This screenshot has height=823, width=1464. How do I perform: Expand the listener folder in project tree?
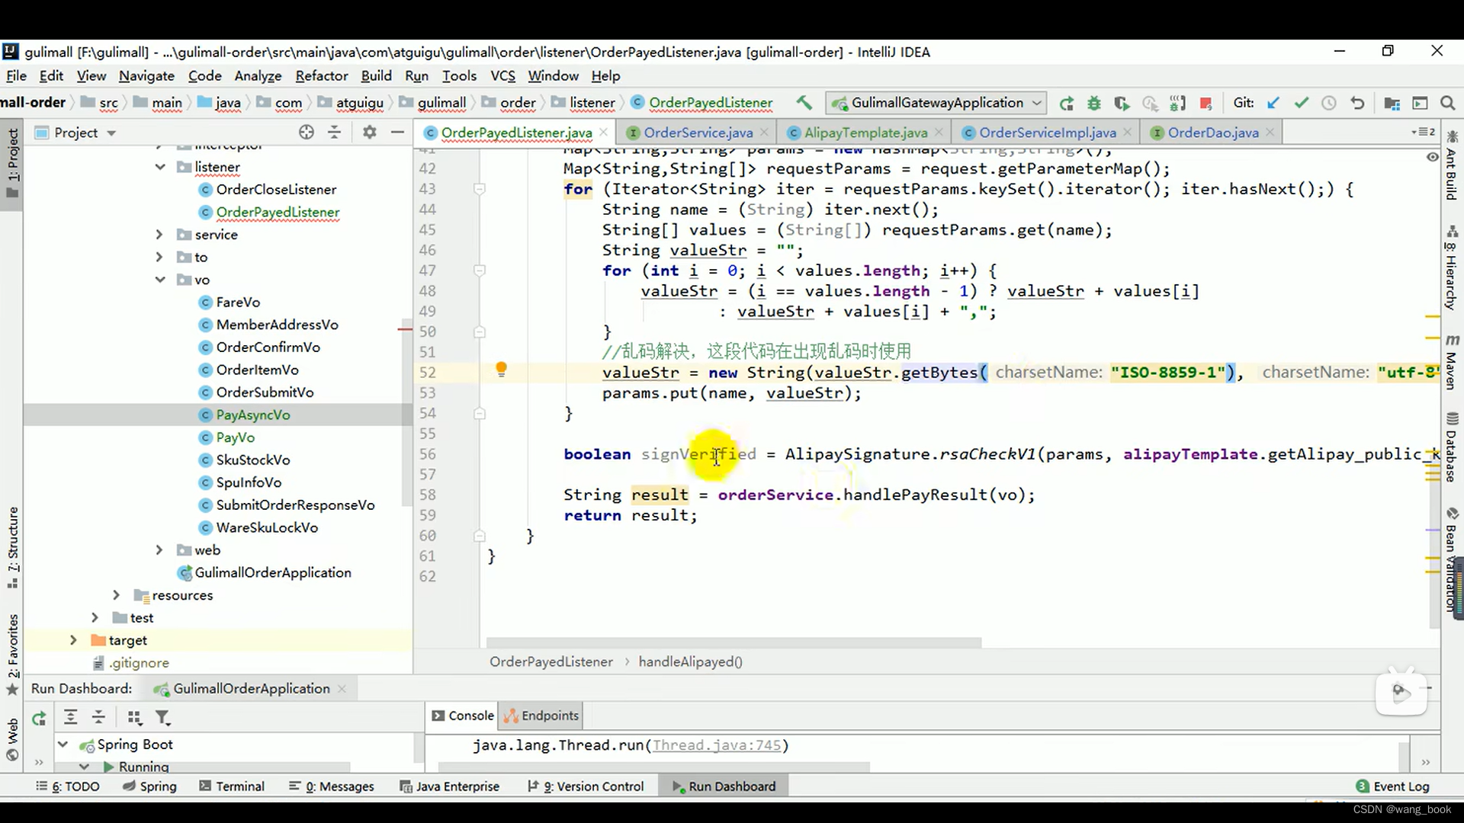[159, 166]
